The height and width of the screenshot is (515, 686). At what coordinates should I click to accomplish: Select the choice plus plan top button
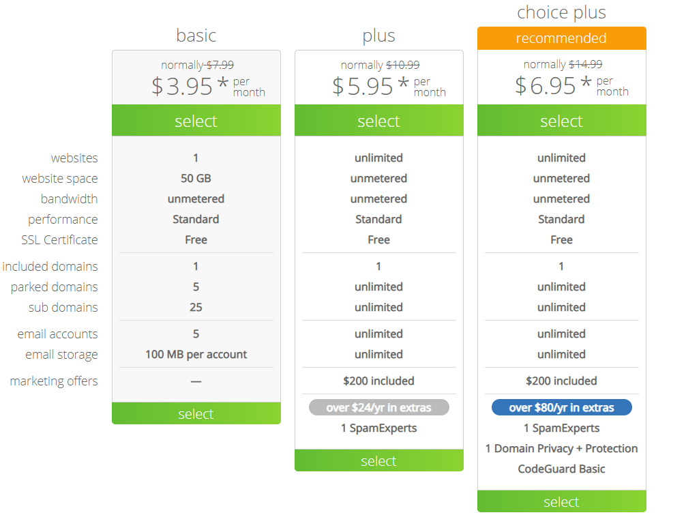click(562, 120)
